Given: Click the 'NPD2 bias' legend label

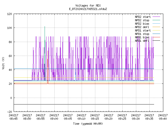Looking at the screenshot, I should 142,24.
